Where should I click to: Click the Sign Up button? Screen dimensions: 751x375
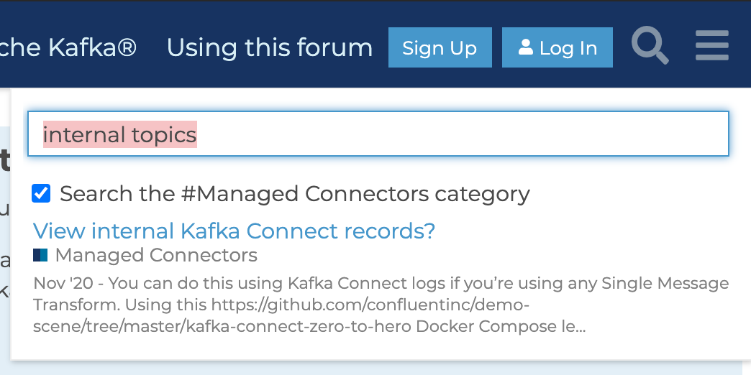pyautogui.click(x=440, y=47)
